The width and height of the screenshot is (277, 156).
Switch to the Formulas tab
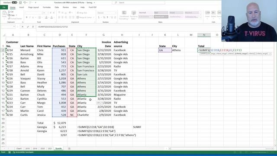[47, 7]
